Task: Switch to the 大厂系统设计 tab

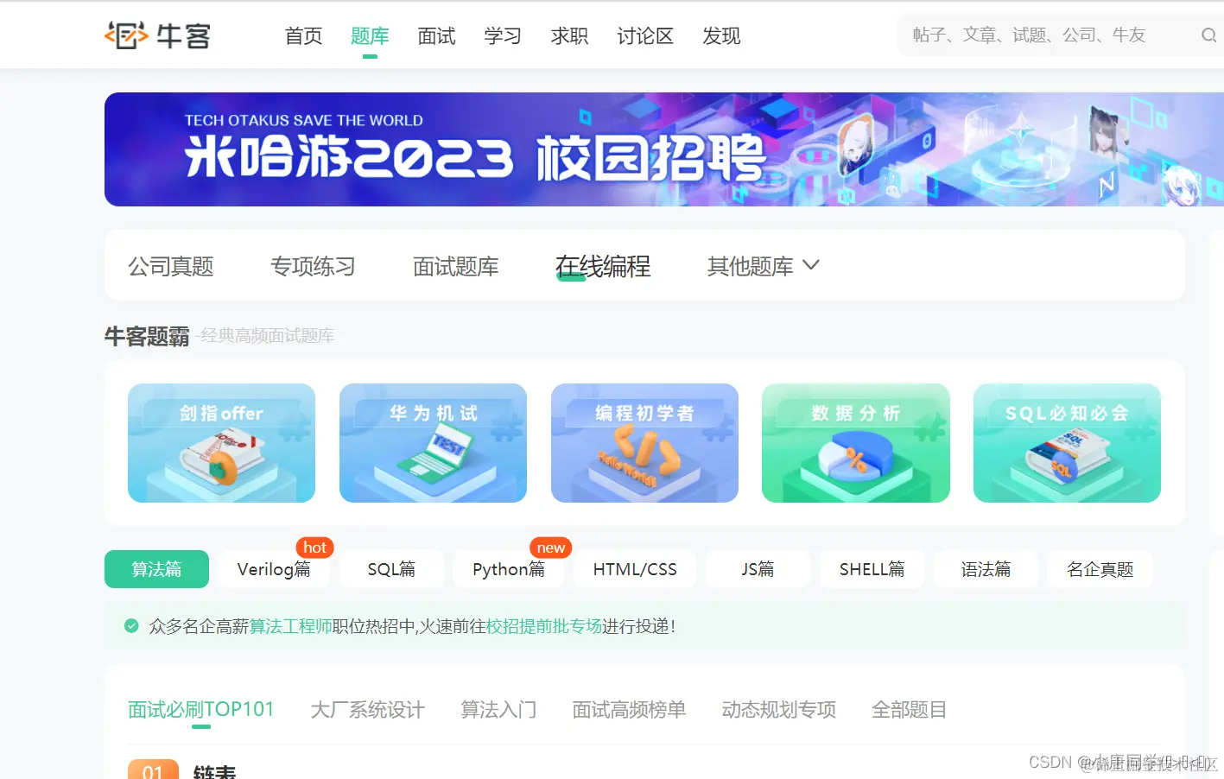Action: 367,710
